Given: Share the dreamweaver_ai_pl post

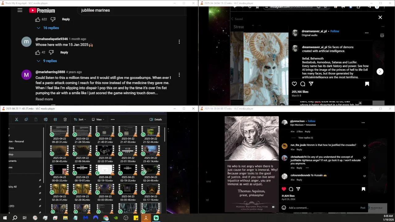Looking at the screenshot, I should 311,84.
